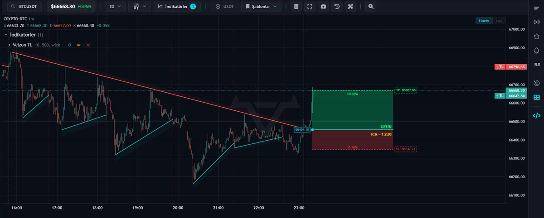Click the grid layout icon
544x218 pixels.
pos(536,97)
